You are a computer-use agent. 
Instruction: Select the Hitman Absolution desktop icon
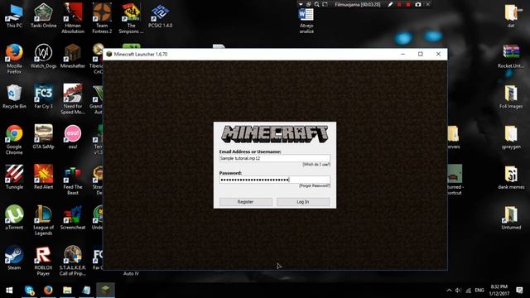coord(73,18)
